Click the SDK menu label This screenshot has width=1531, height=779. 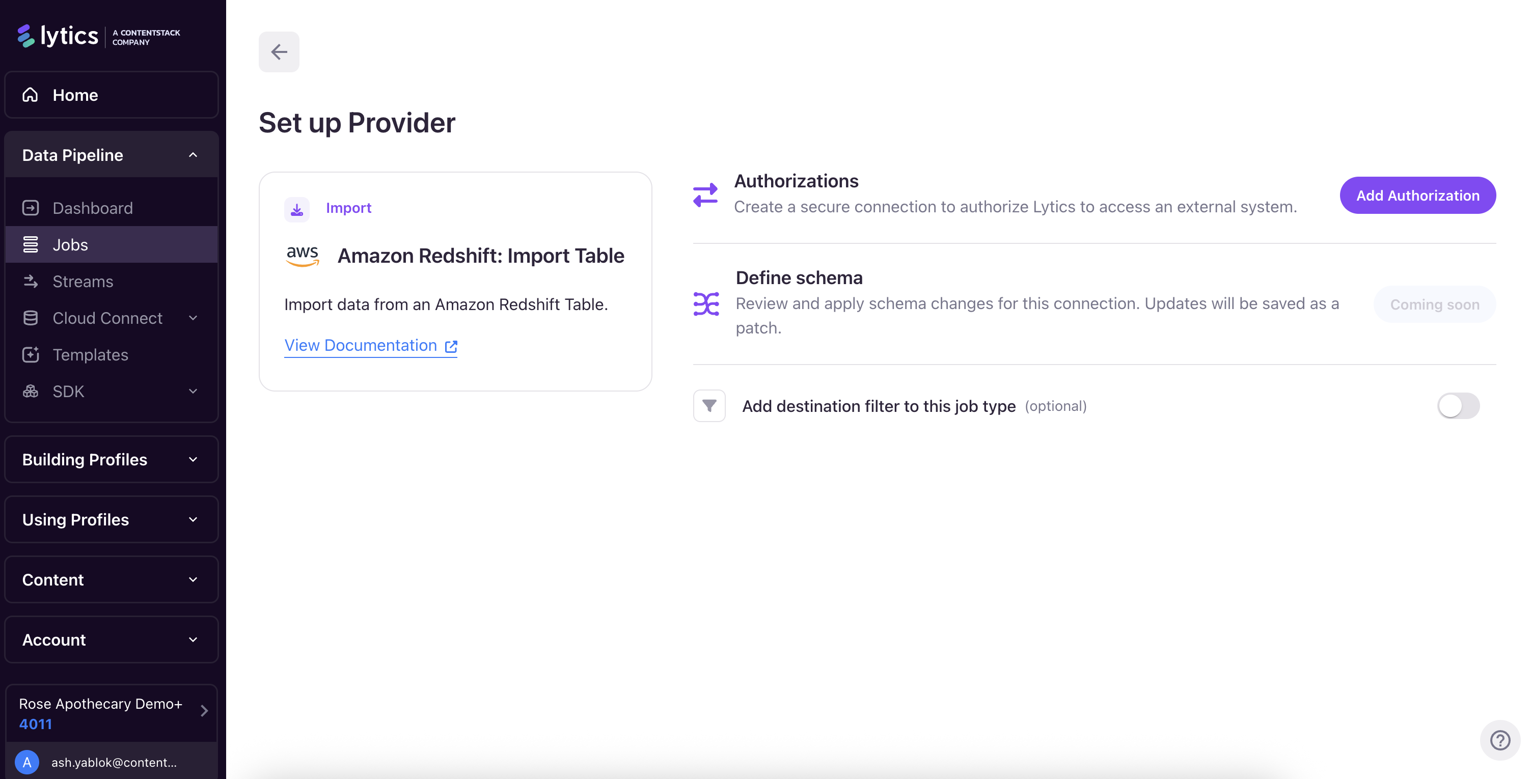coord(68,392)
